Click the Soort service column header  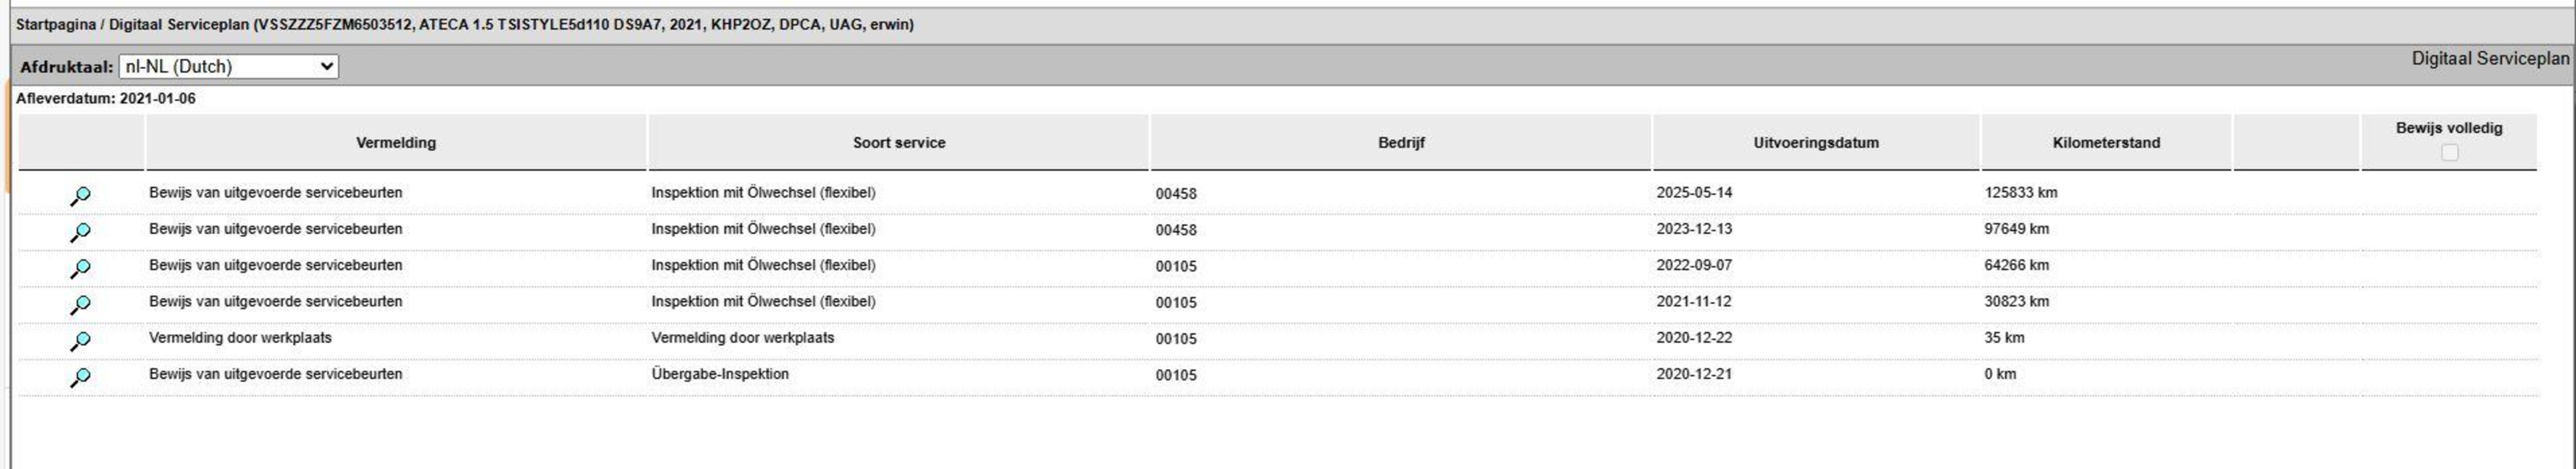[x=898, y=142]
